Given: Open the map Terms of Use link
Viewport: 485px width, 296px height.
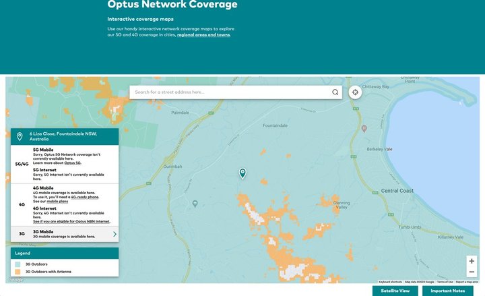Looking at the screenshot, I should (445, 282).
